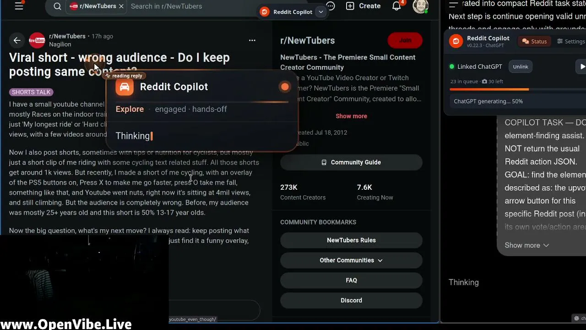
Task: Open the r/NewTubers link above the post
Action: point(67,36)
